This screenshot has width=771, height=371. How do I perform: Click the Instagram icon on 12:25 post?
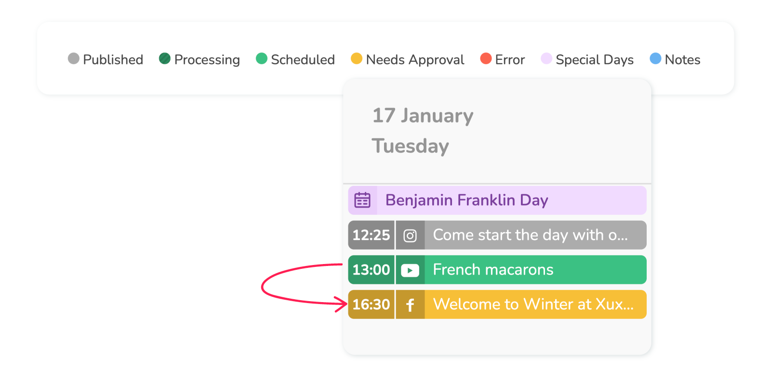coord(410,236)
